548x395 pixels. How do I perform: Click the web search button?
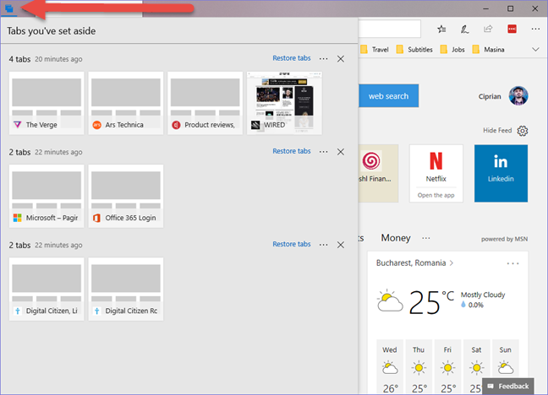click(388, 95)
